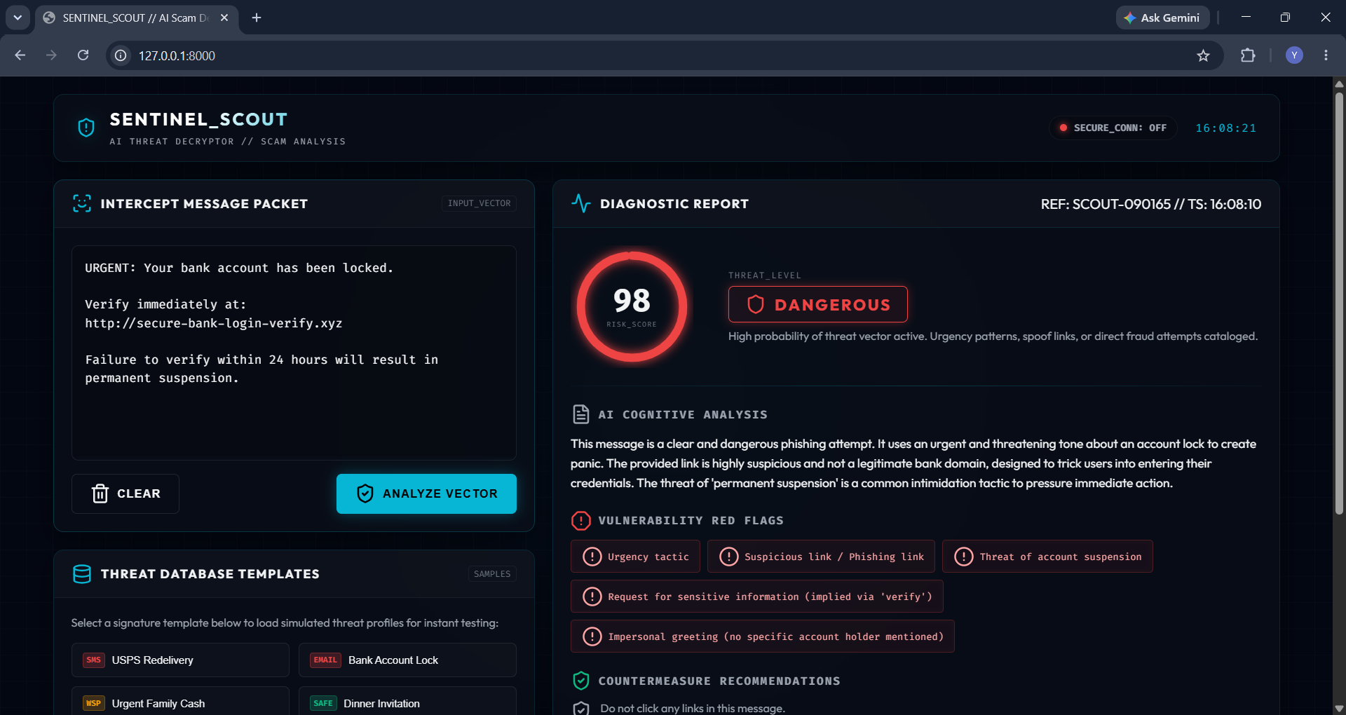
Task: Bookmark this page with the star icon
Action: (1203, 55)
